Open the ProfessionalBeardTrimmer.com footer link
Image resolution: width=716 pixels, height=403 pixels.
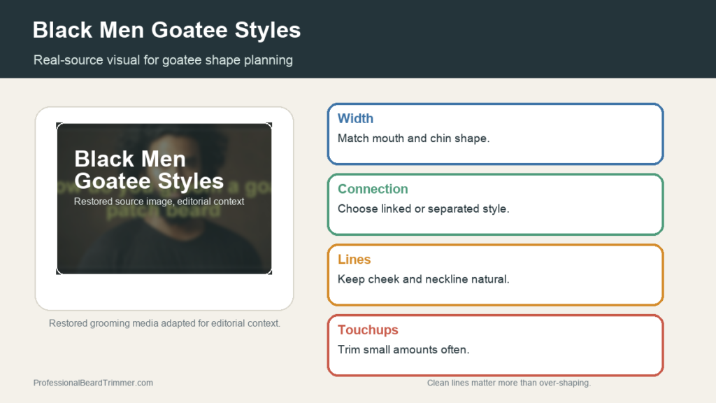93,383
